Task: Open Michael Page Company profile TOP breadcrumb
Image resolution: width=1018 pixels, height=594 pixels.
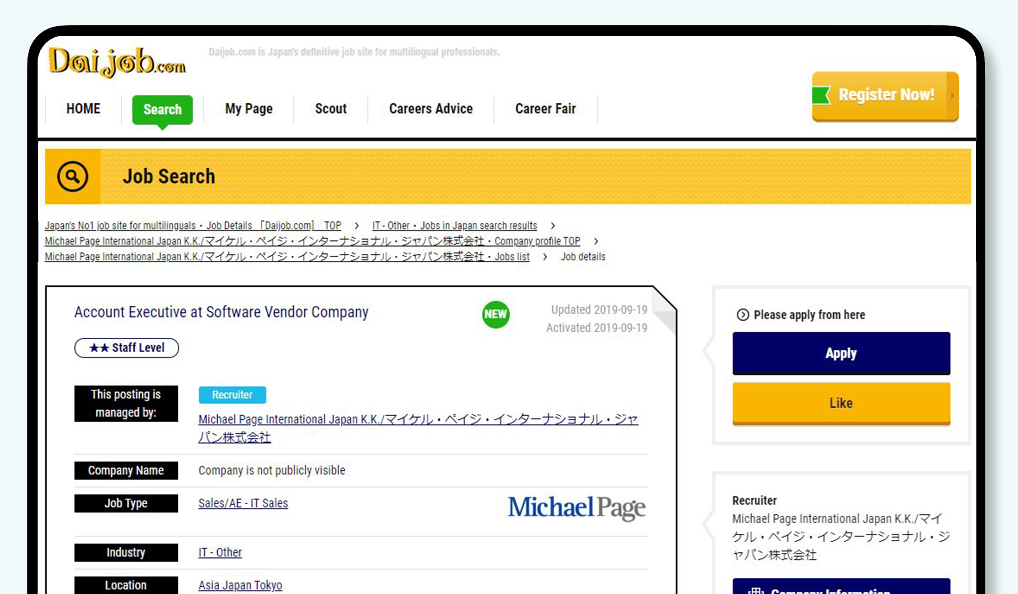Action: (x=313, y=241)
